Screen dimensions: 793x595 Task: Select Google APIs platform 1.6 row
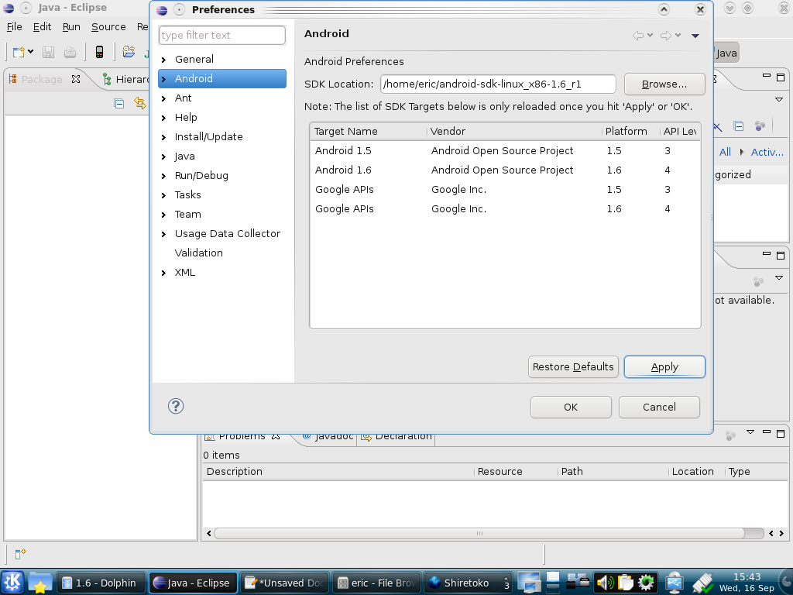(505, 209)
